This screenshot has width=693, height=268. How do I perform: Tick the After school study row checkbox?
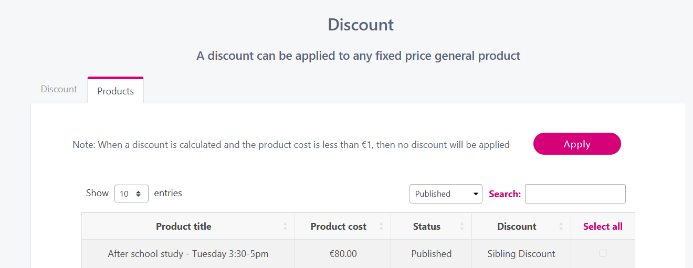tap(603, 253)
